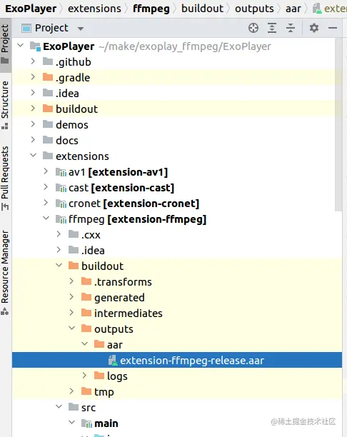Select the docs folder row
Screen dimensions: 347x437
click(x=173, y=141)
